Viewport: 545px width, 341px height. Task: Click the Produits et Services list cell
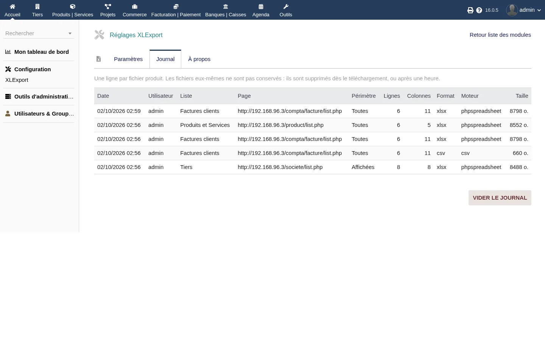(x=205, y=125)
